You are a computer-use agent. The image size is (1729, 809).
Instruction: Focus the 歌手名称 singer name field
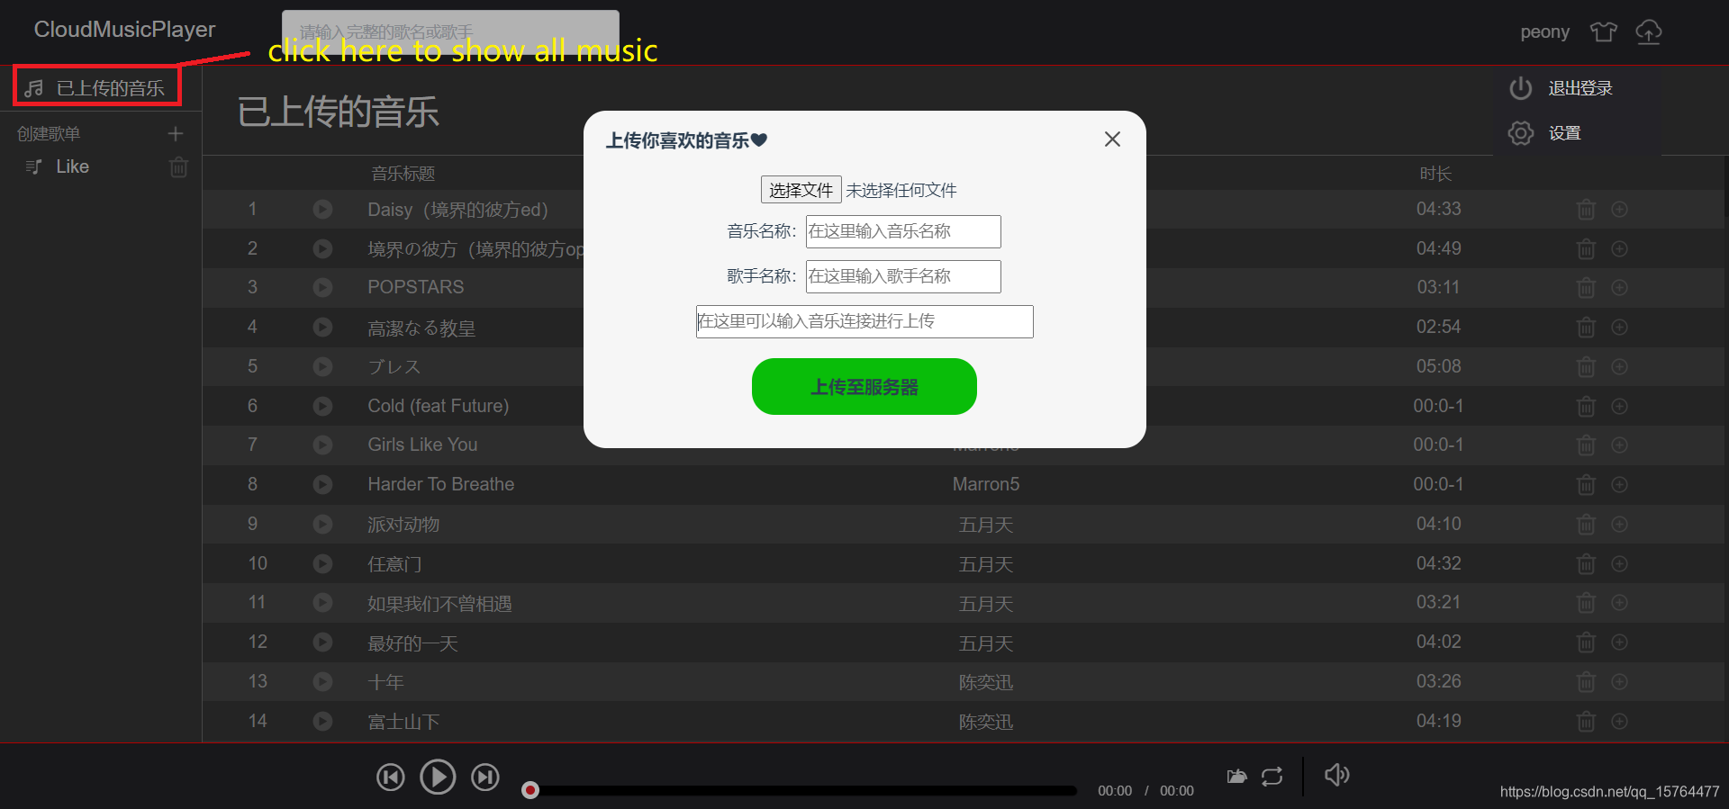[x=903, y=276]
